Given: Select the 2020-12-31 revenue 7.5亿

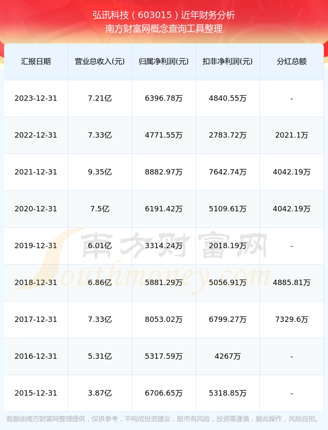Looking at the screenshot, I should coord(100,209).
